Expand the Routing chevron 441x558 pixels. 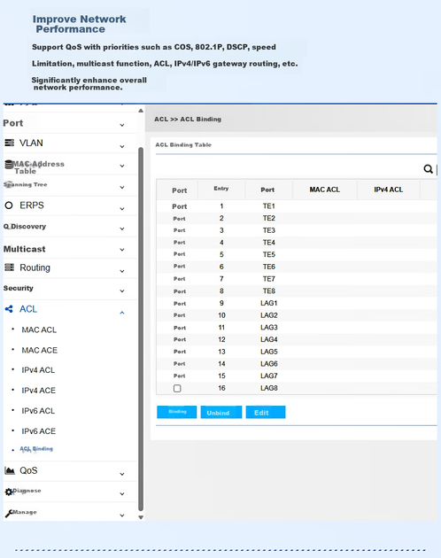point(122,271)
